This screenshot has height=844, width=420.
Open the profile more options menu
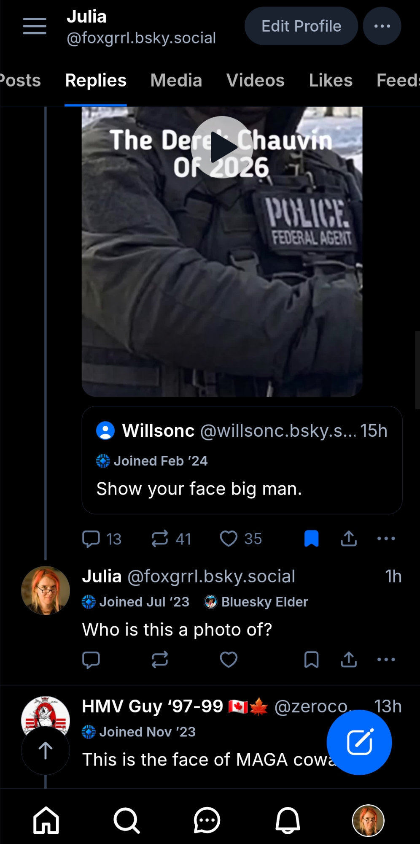(382, 26)
